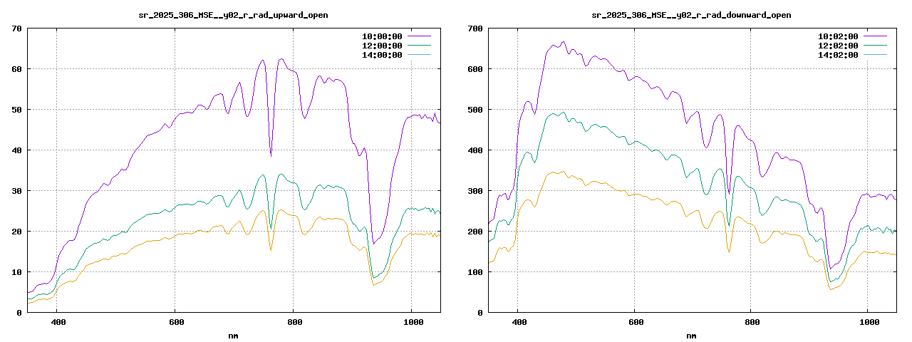Click green line sample beside 12:00:00

click(x=420, y=46)
